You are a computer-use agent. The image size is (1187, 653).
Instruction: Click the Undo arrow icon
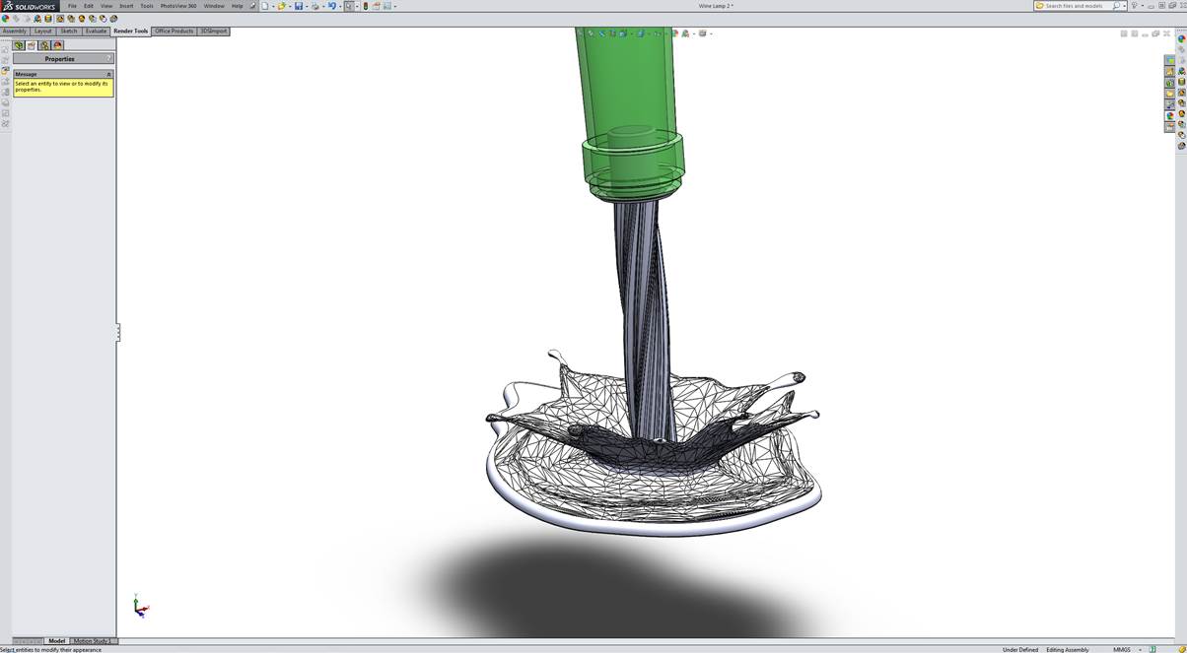(x=332, y=6)
